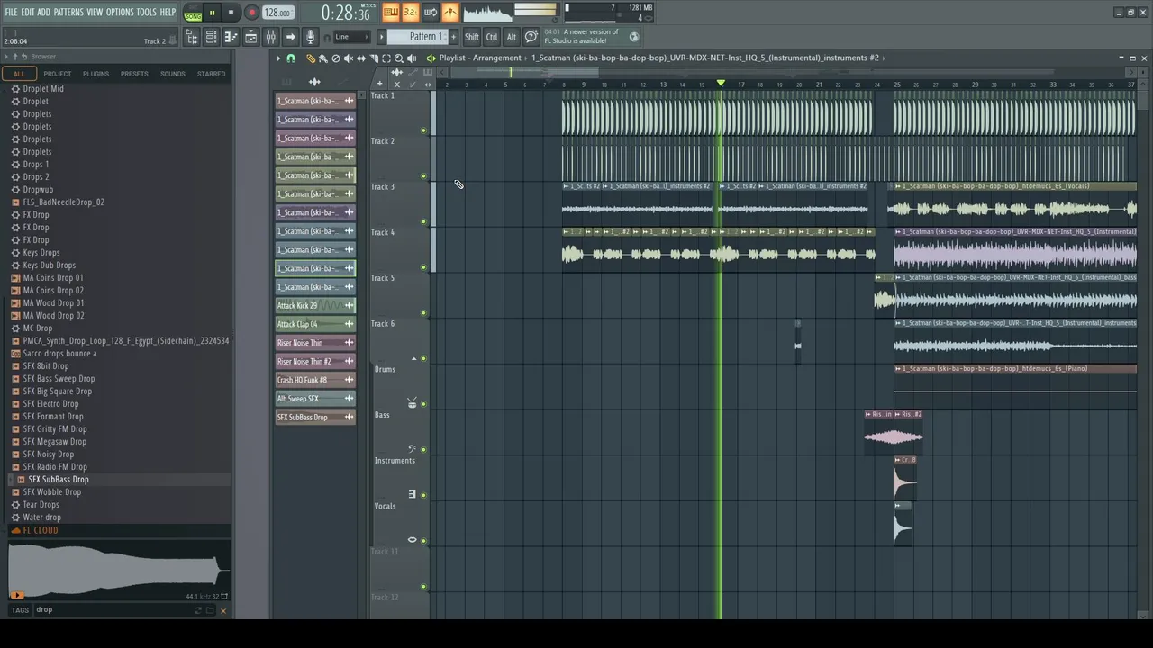Select SFX SubBass Drop clip in picker
Screen dimensions: 1153x648
pyautogui.click(x=315, y=418)
